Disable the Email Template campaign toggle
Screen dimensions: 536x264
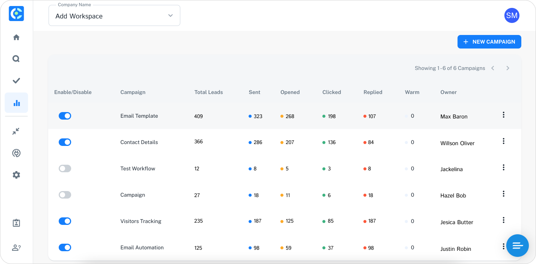click(x=65, y=116)
